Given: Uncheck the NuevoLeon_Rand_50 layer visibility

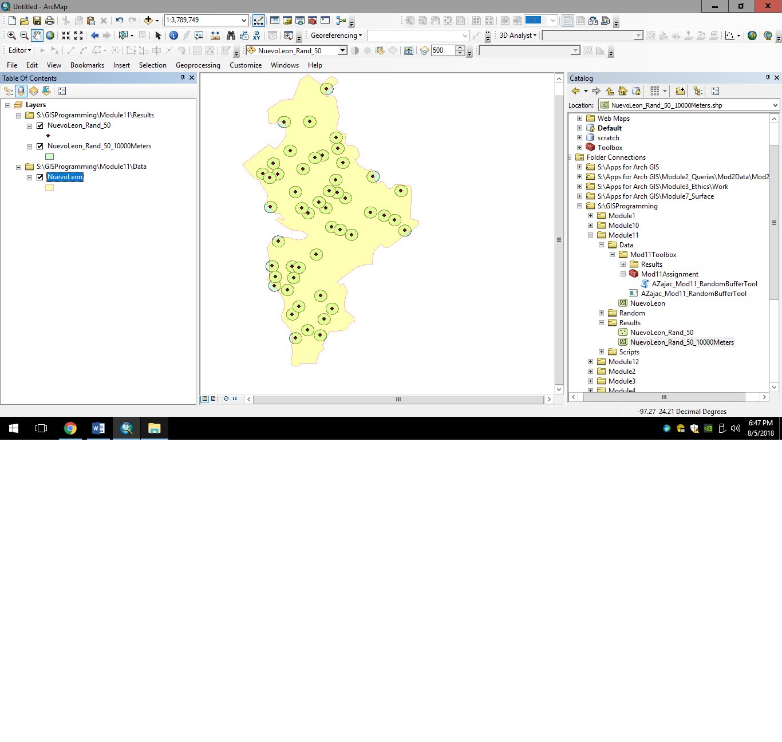Looking at the screenshot, I should point(40,125).
